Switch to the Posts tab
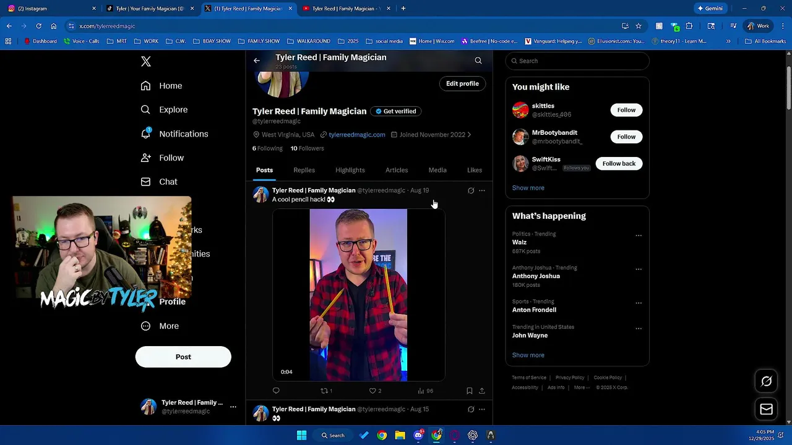Viewport: 792px width, 445px height. point(264,170)
